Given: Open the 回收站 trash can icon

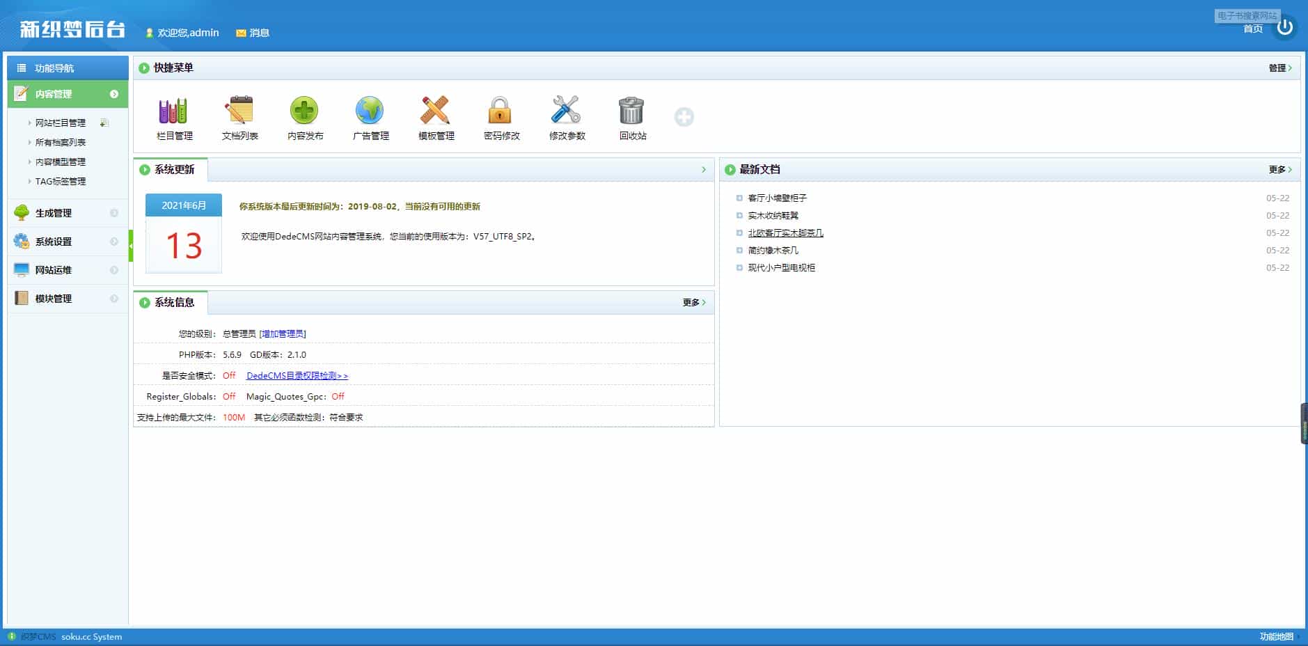Looking at the screenshot, I should (x=631, y=110).
